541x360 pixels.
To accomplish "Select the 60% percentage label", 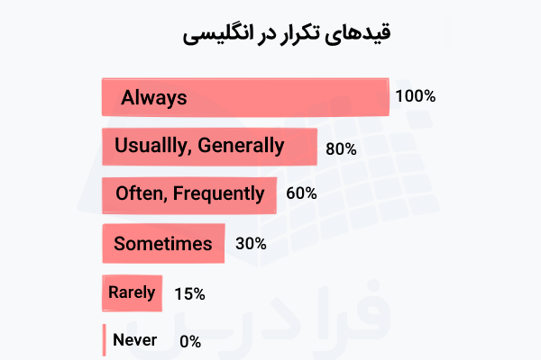I will (301, 193).
